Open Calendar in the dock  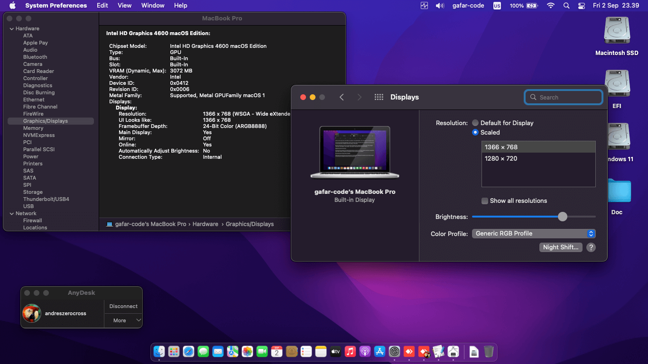(x=277, y=352)
